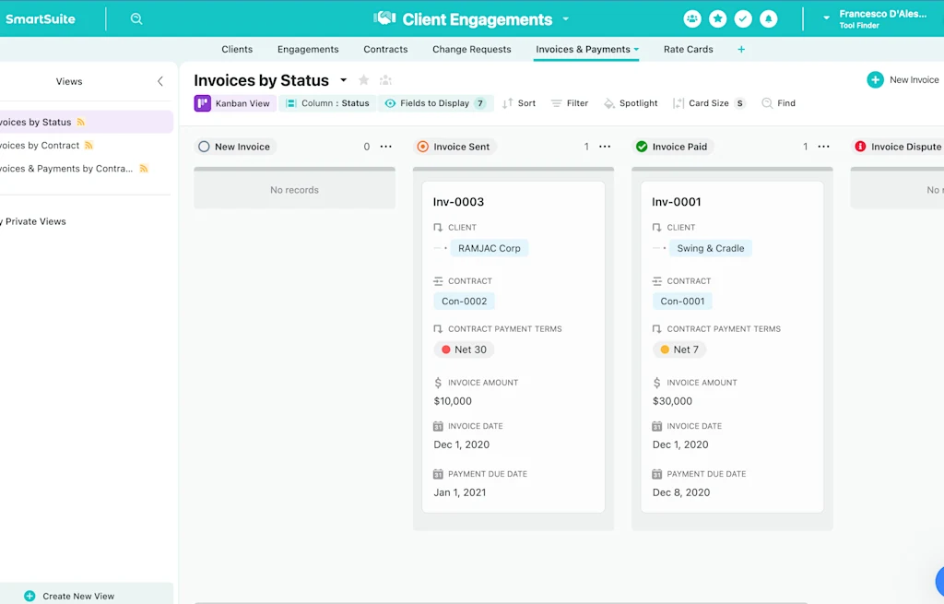Open Invoice Paid column options menu

(x=823, y=147)
